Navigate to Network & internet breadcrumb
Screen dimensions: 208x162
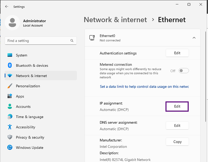coord(115,20)
